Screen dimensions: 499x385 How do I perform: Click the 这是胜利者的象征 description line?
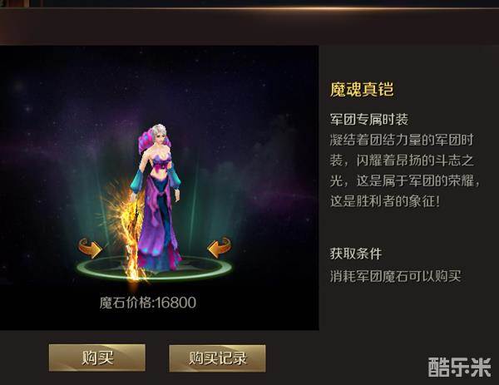point(385,201)
